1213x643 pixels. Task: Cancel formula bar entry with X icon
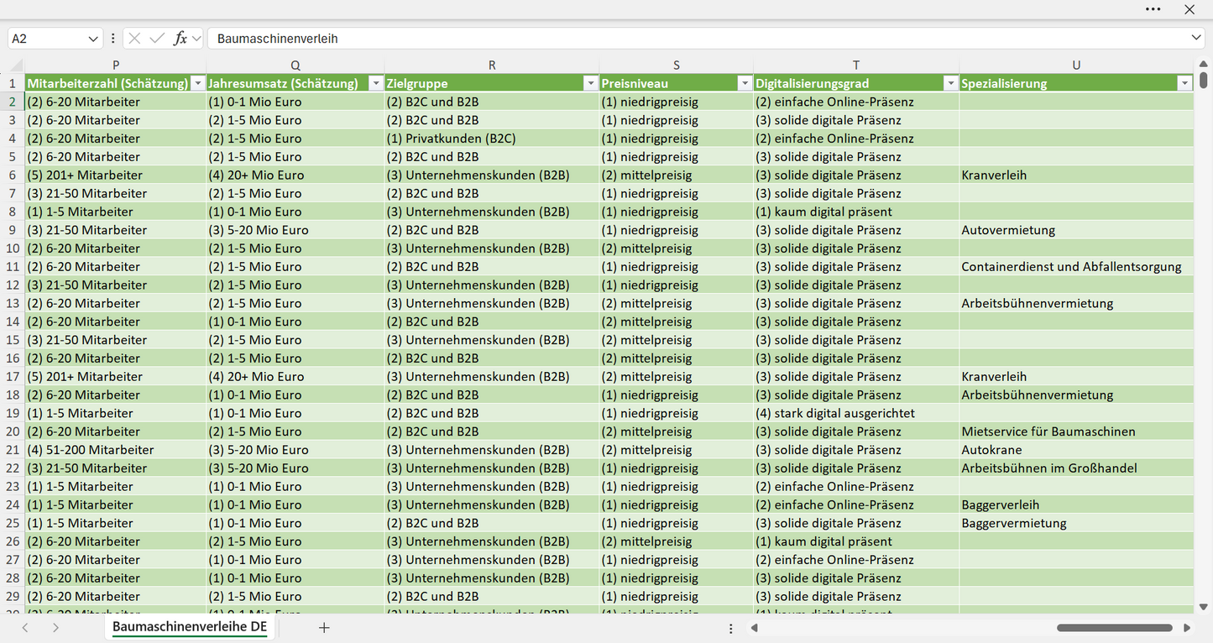[x=134, y=39]
